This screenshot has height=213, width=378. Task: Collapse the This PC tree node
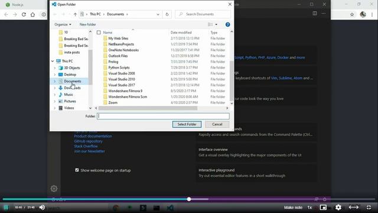pyautogui.click(x=53, y=61)
